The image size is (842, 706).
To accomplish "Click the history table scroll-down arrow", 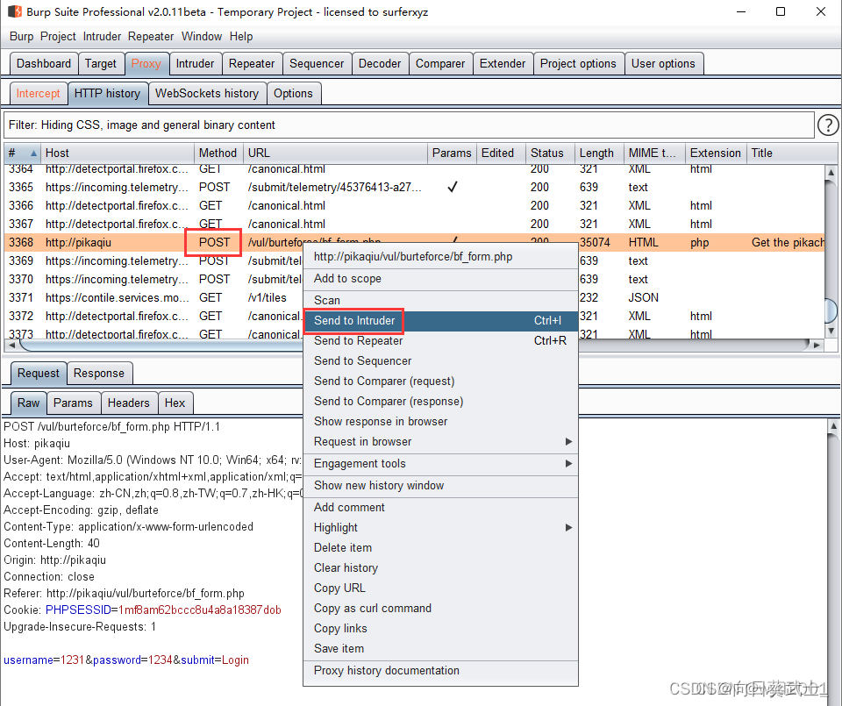I will pos(831,332).
